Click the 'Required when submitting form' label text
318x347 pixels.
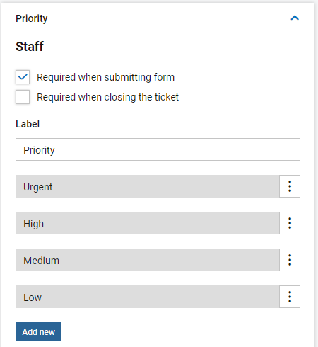(105, 77)
